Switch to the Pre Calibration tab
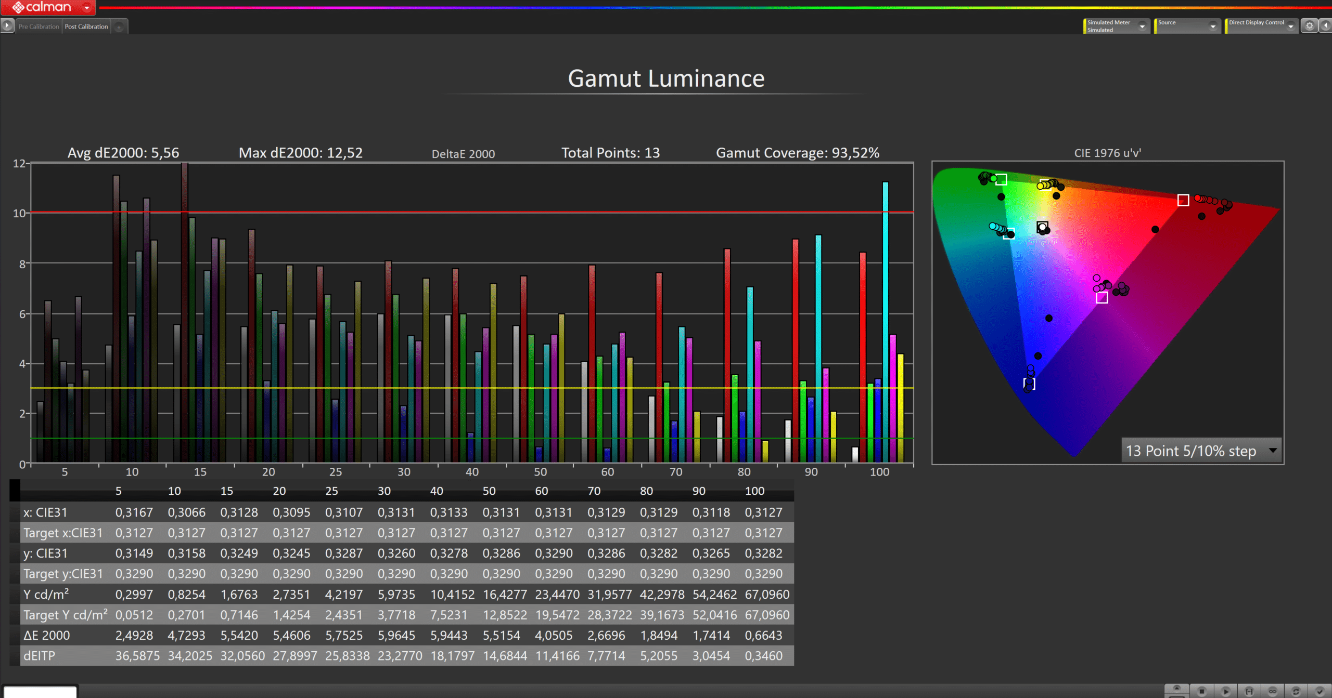1332x698 pixels. coord(39,27)
